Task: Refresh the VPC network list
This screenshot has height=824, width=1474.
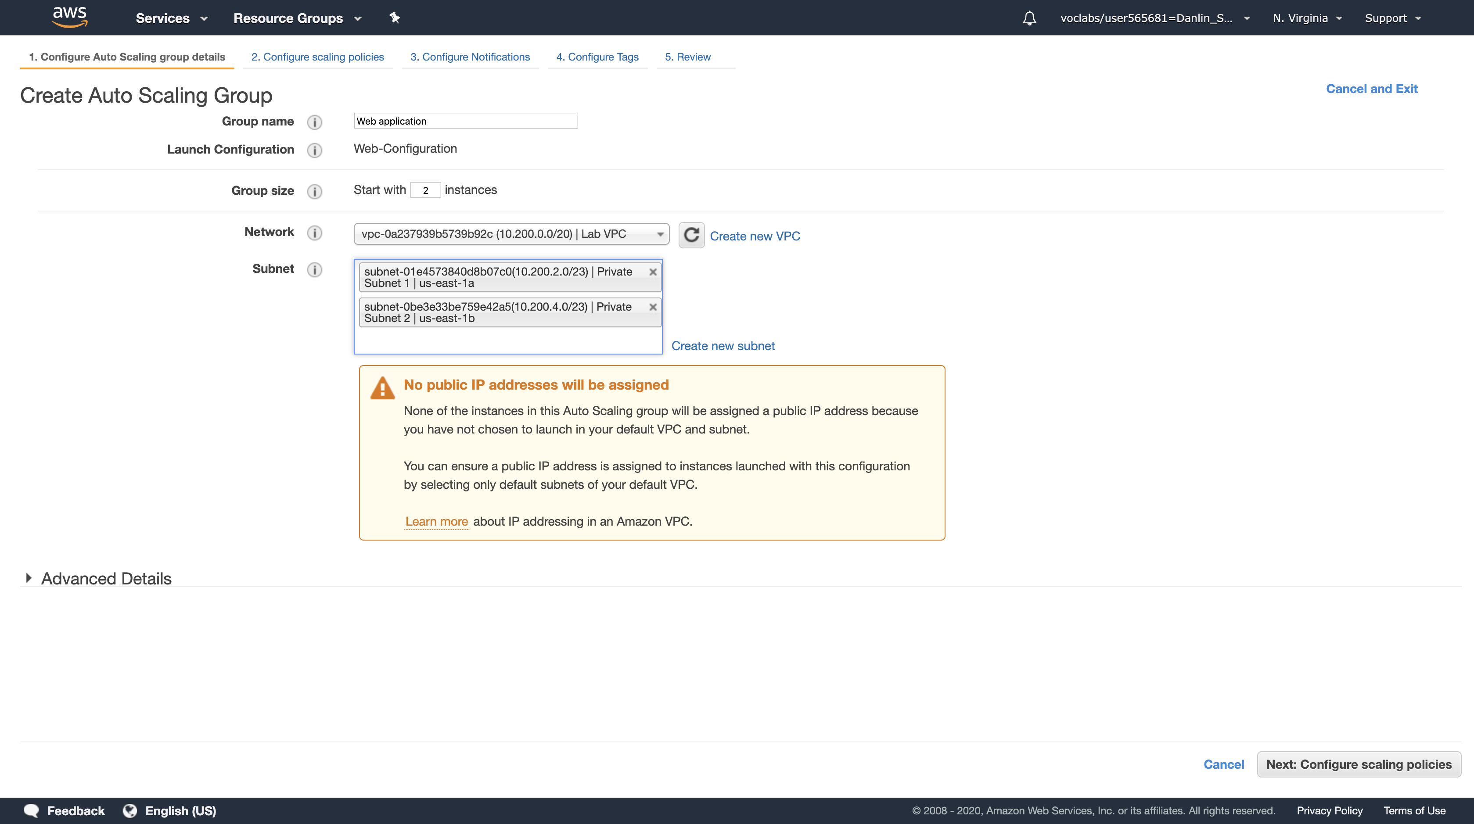Action: click(691, 235)
